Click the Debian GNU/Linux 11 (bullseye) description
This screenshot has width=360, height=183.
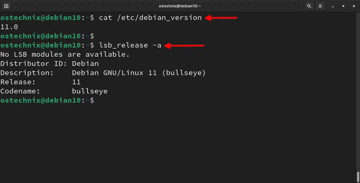pyautogui.click(x=139, y=73)
